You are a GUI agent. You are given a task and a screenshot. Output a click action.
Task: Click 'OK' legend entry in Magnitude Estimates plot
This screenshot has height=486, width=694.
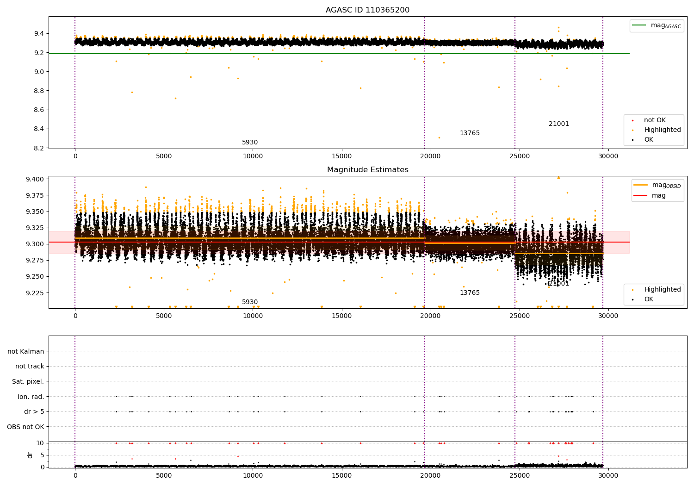pos(649,299)
